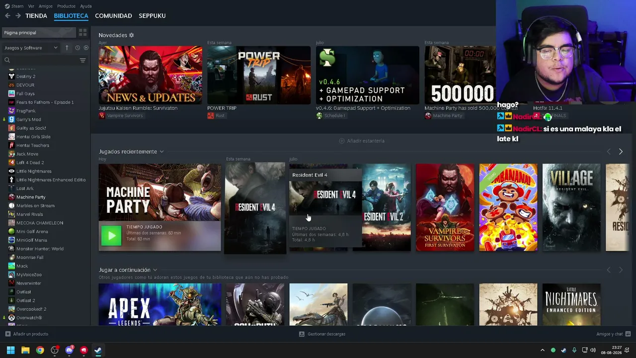Click the Overwatch game icon

click(x=11, y=318)
